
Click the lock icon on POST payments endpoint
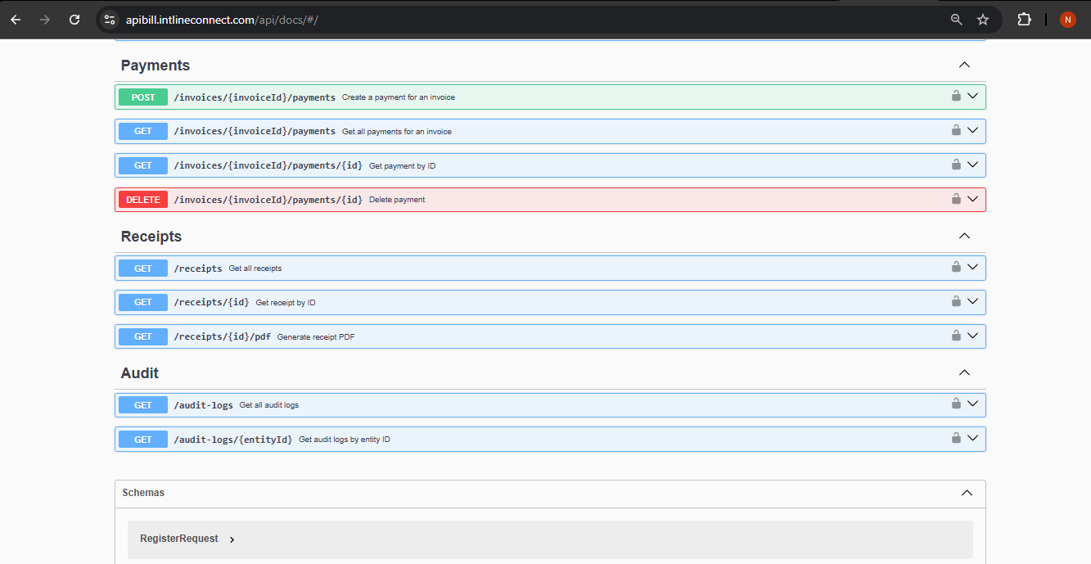click(x=955, y=97)
